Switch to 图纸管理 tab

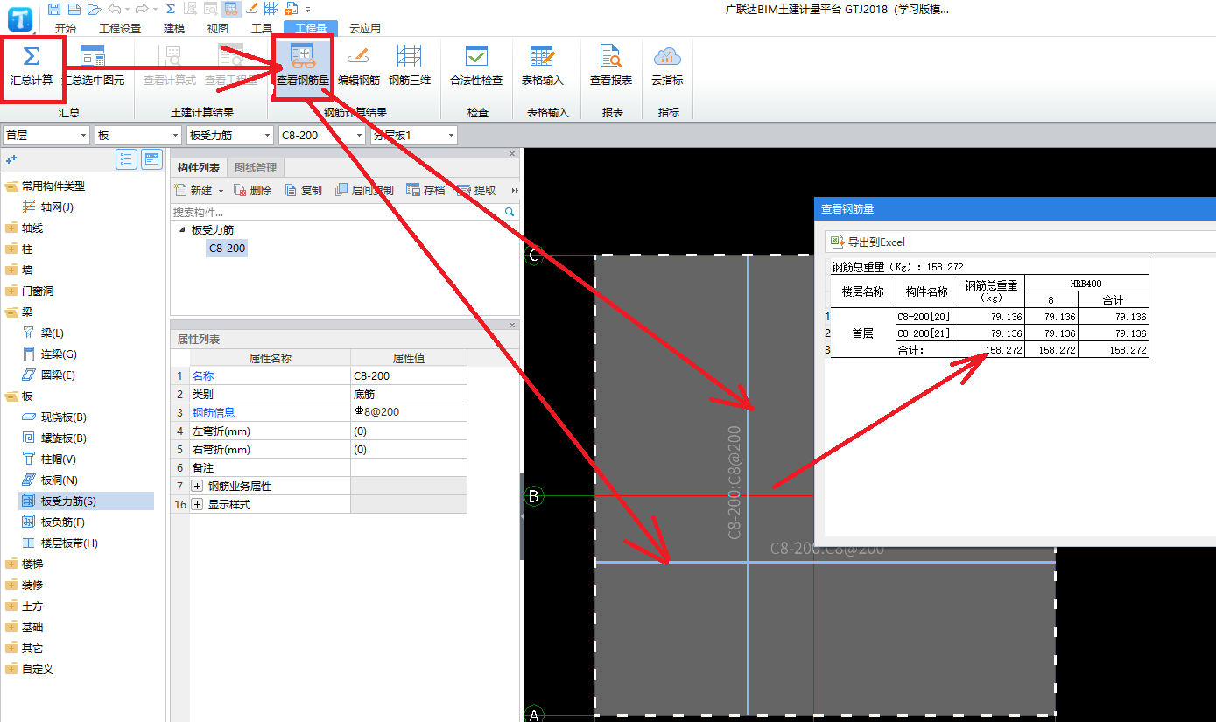click(256, 168)
